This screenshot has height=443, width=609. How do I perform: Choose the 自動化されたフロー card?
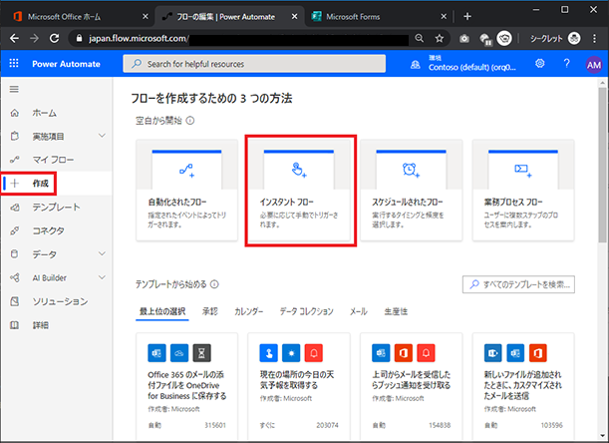pyautogui.click(x=186, y=191)
